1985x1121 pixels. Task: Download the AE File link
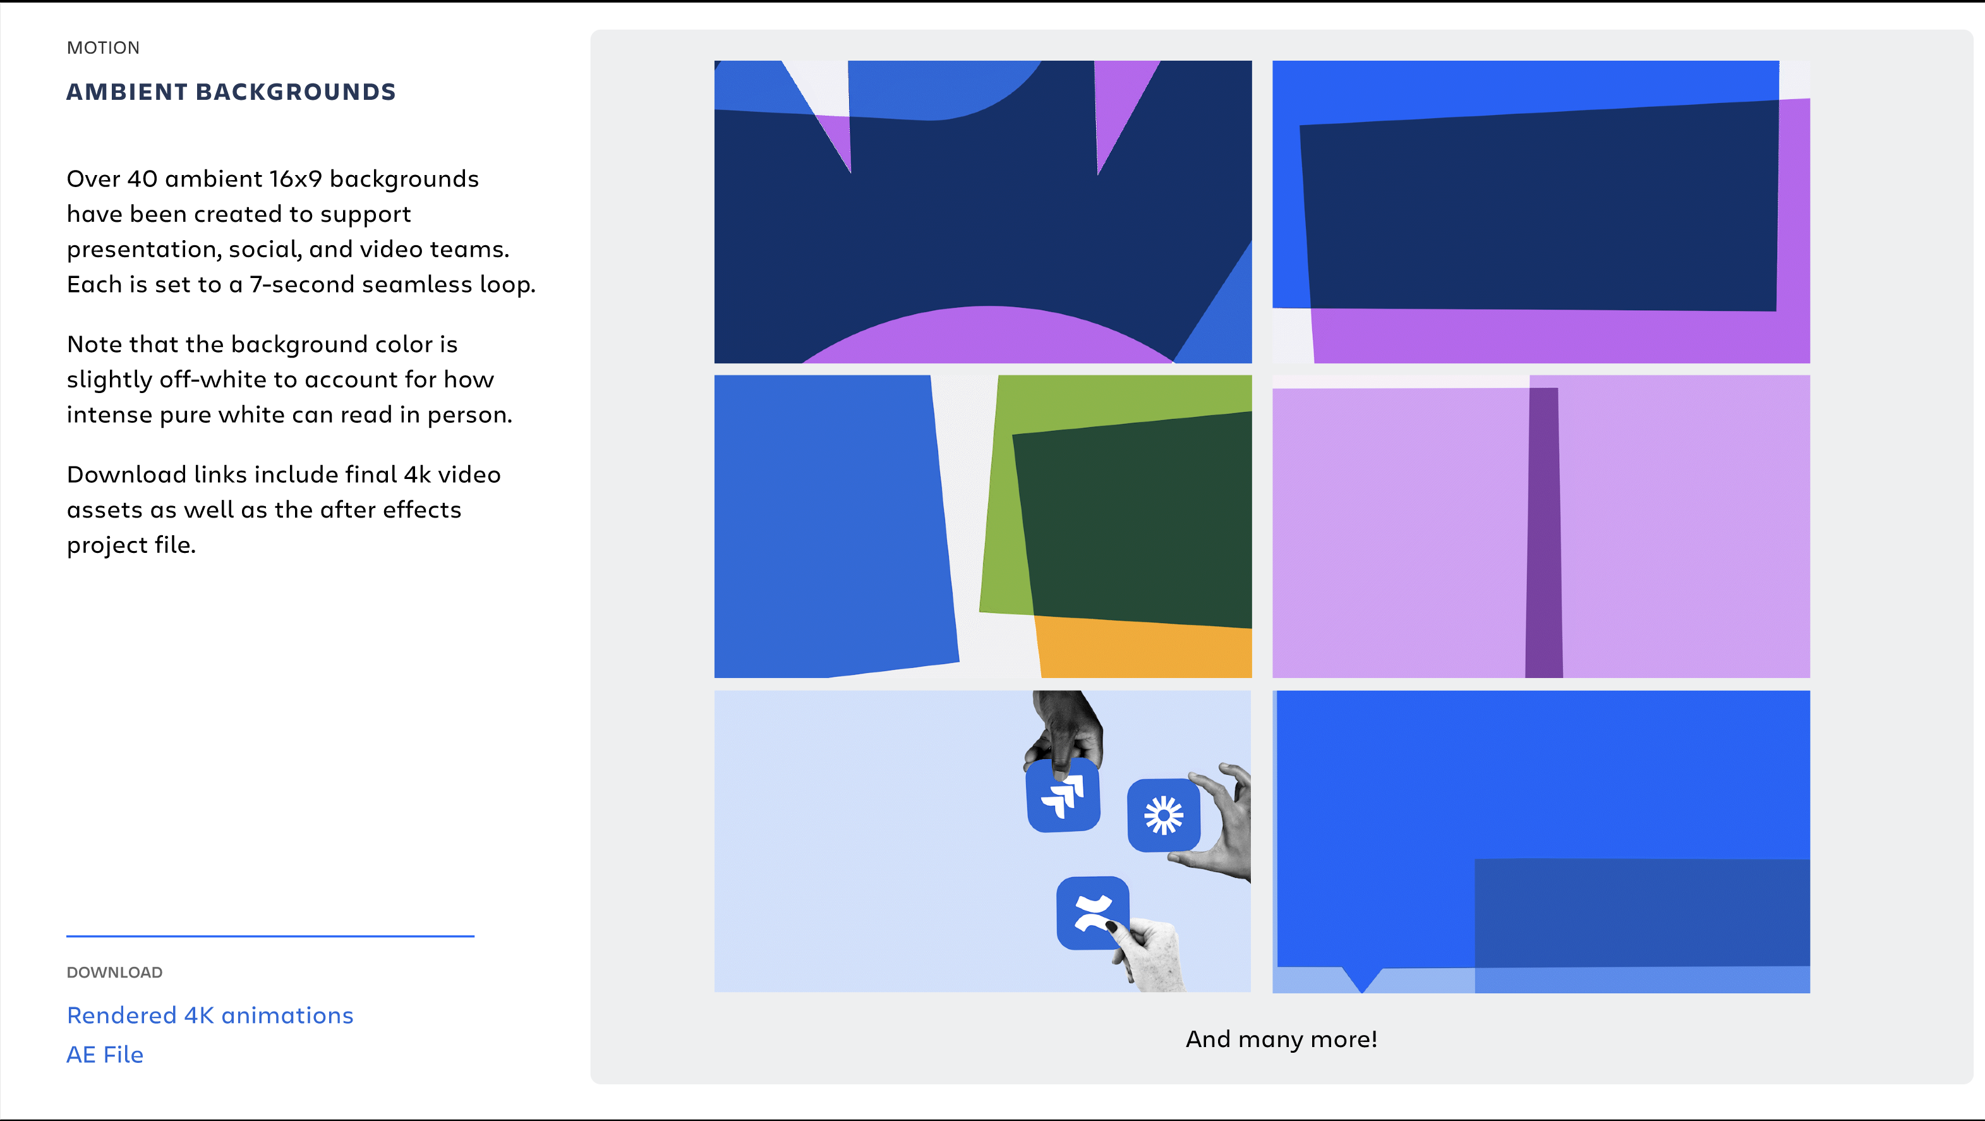click(x=105, y=1054)
